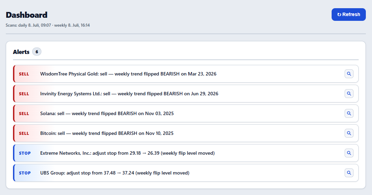The image size is (372, 195).
Task: Inspect the Solana sell alert via magnifier
Action: pos(349,113)
